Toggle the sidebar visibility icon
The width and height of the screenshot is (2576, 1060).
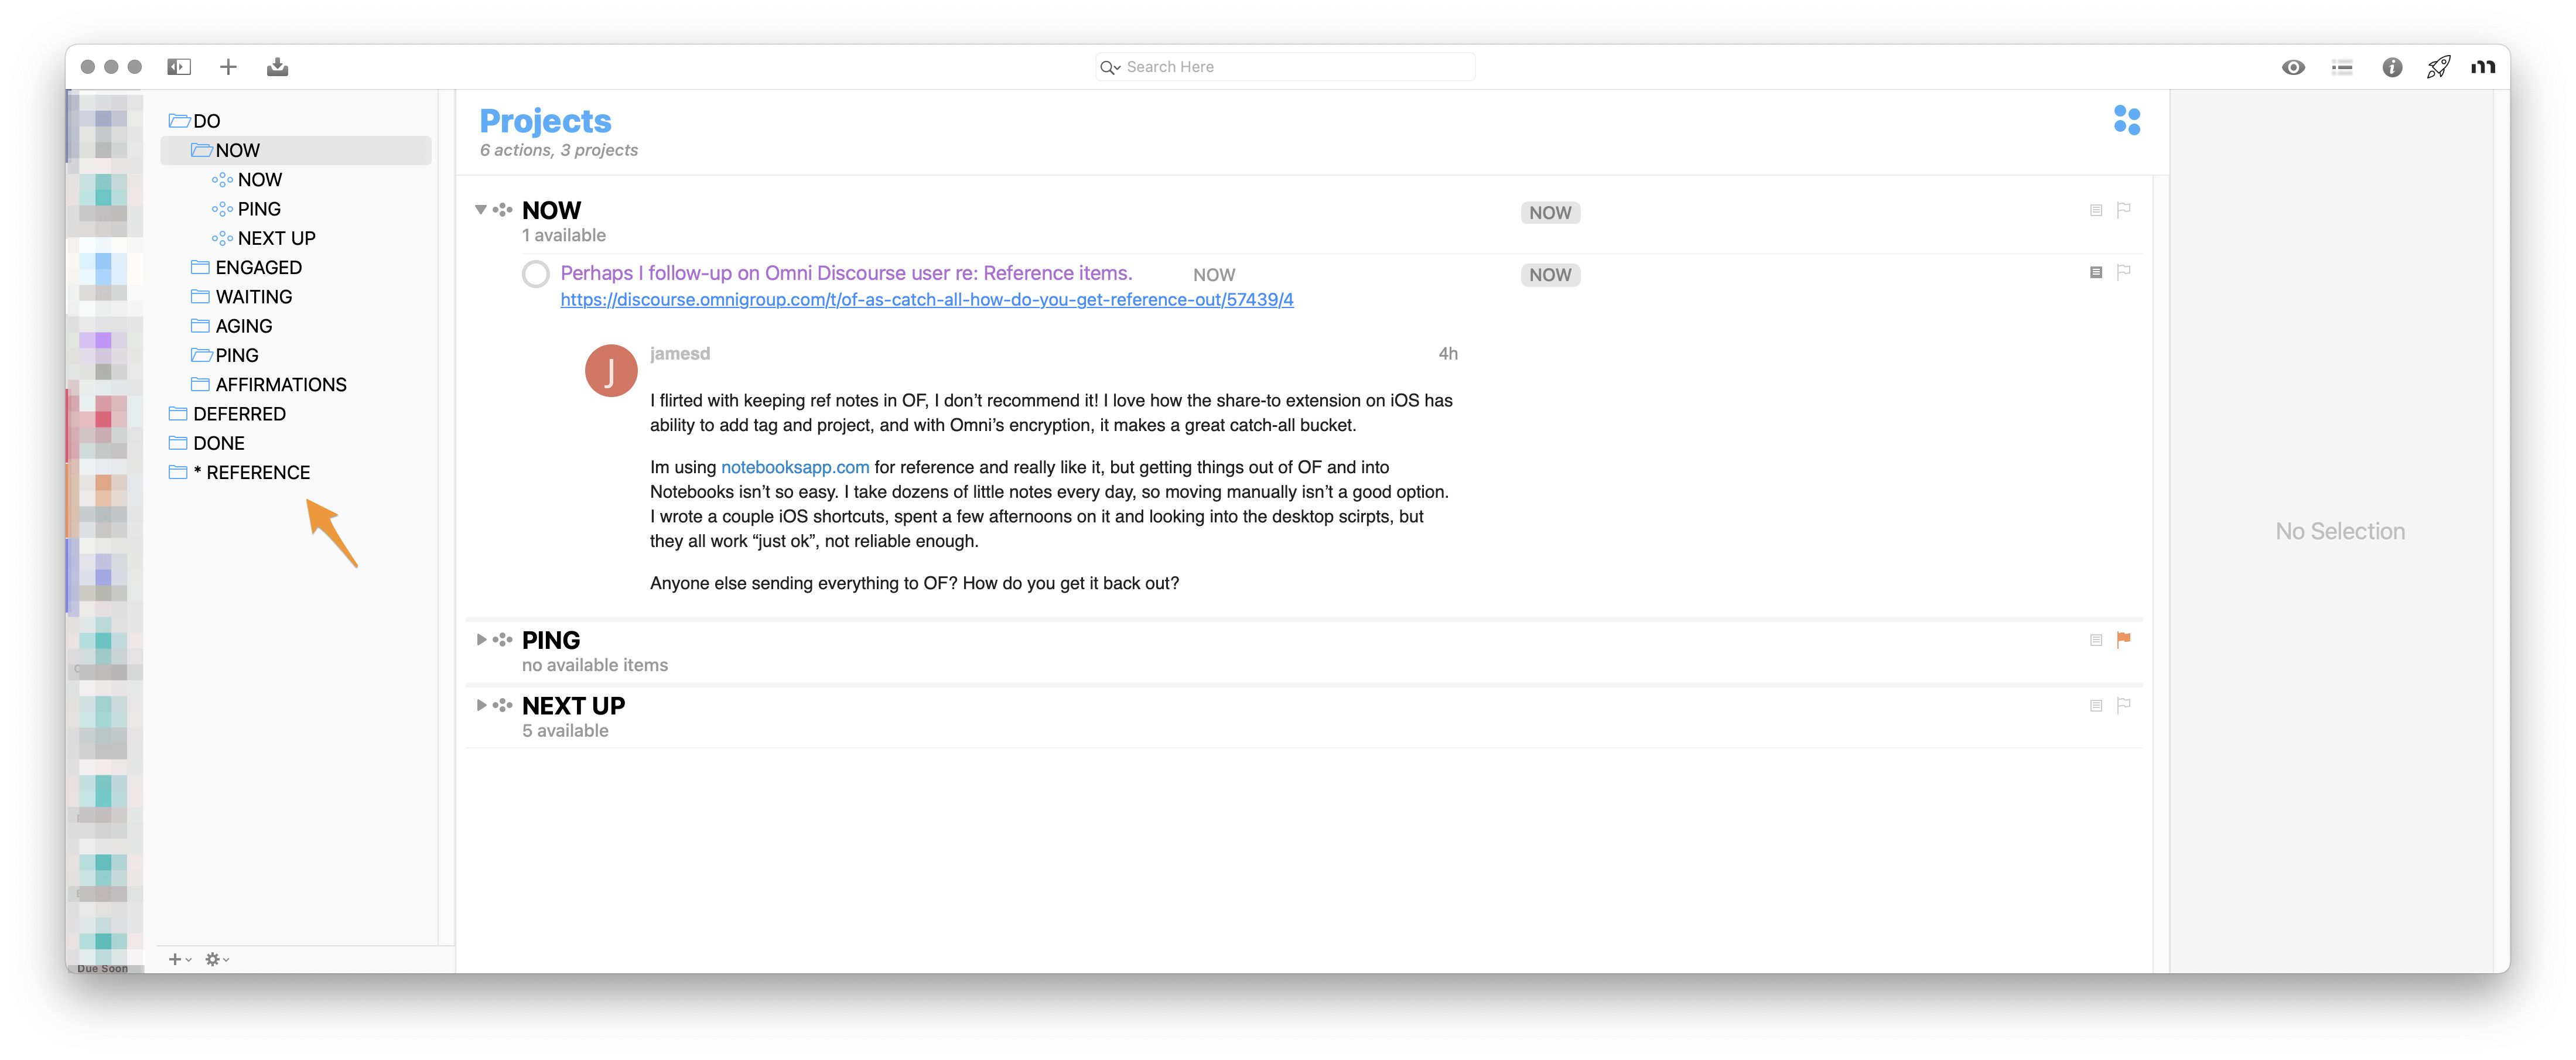pos(179,67)
